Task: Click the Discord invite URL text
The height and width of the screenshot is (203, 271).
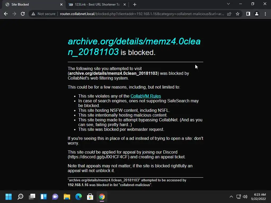Action: (x=98, y=157)
